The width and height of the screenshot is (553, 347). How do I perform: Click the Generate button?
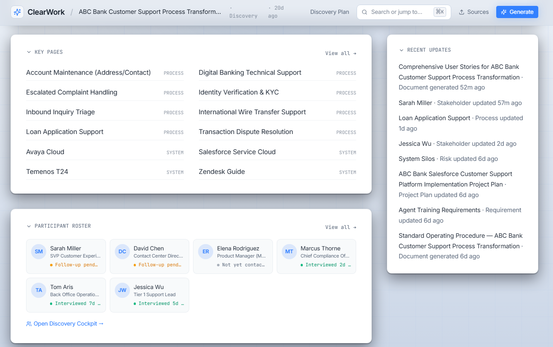point(517,12)
